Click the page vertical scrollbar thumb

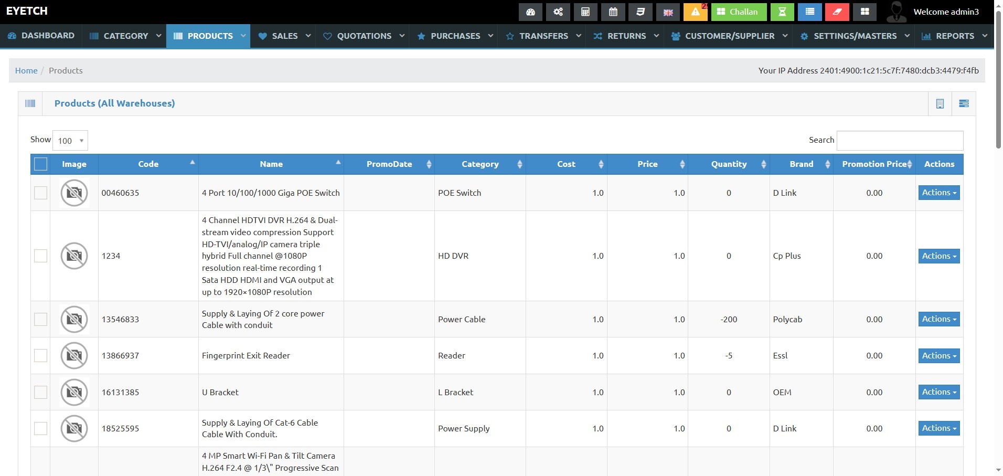[x=998, y=79]
